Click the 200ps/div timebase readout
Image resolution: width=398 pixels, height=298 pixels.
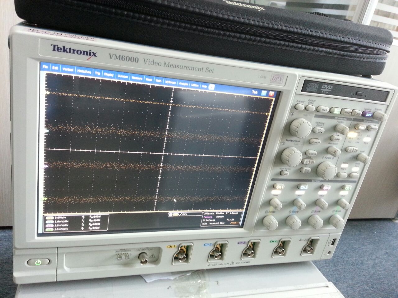210,214
